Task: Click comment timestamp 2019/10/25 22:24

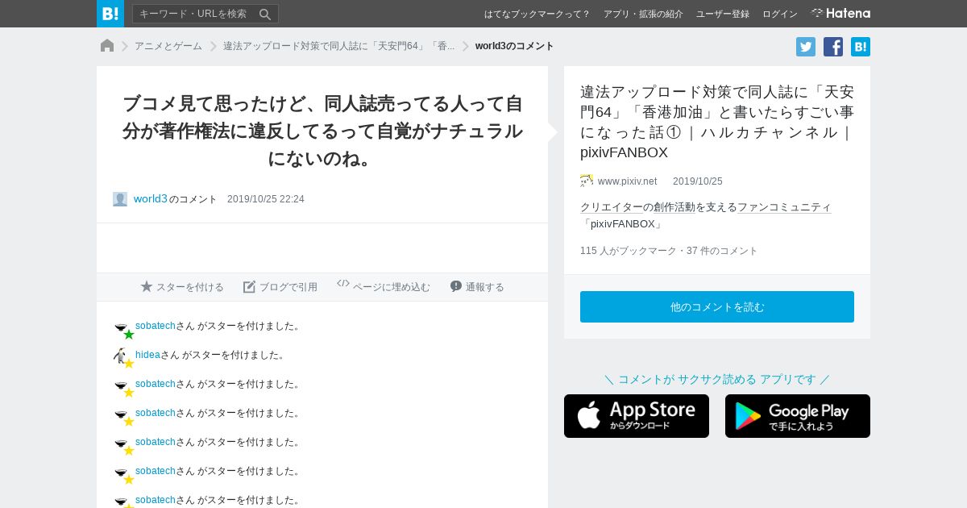Action: 266,199
